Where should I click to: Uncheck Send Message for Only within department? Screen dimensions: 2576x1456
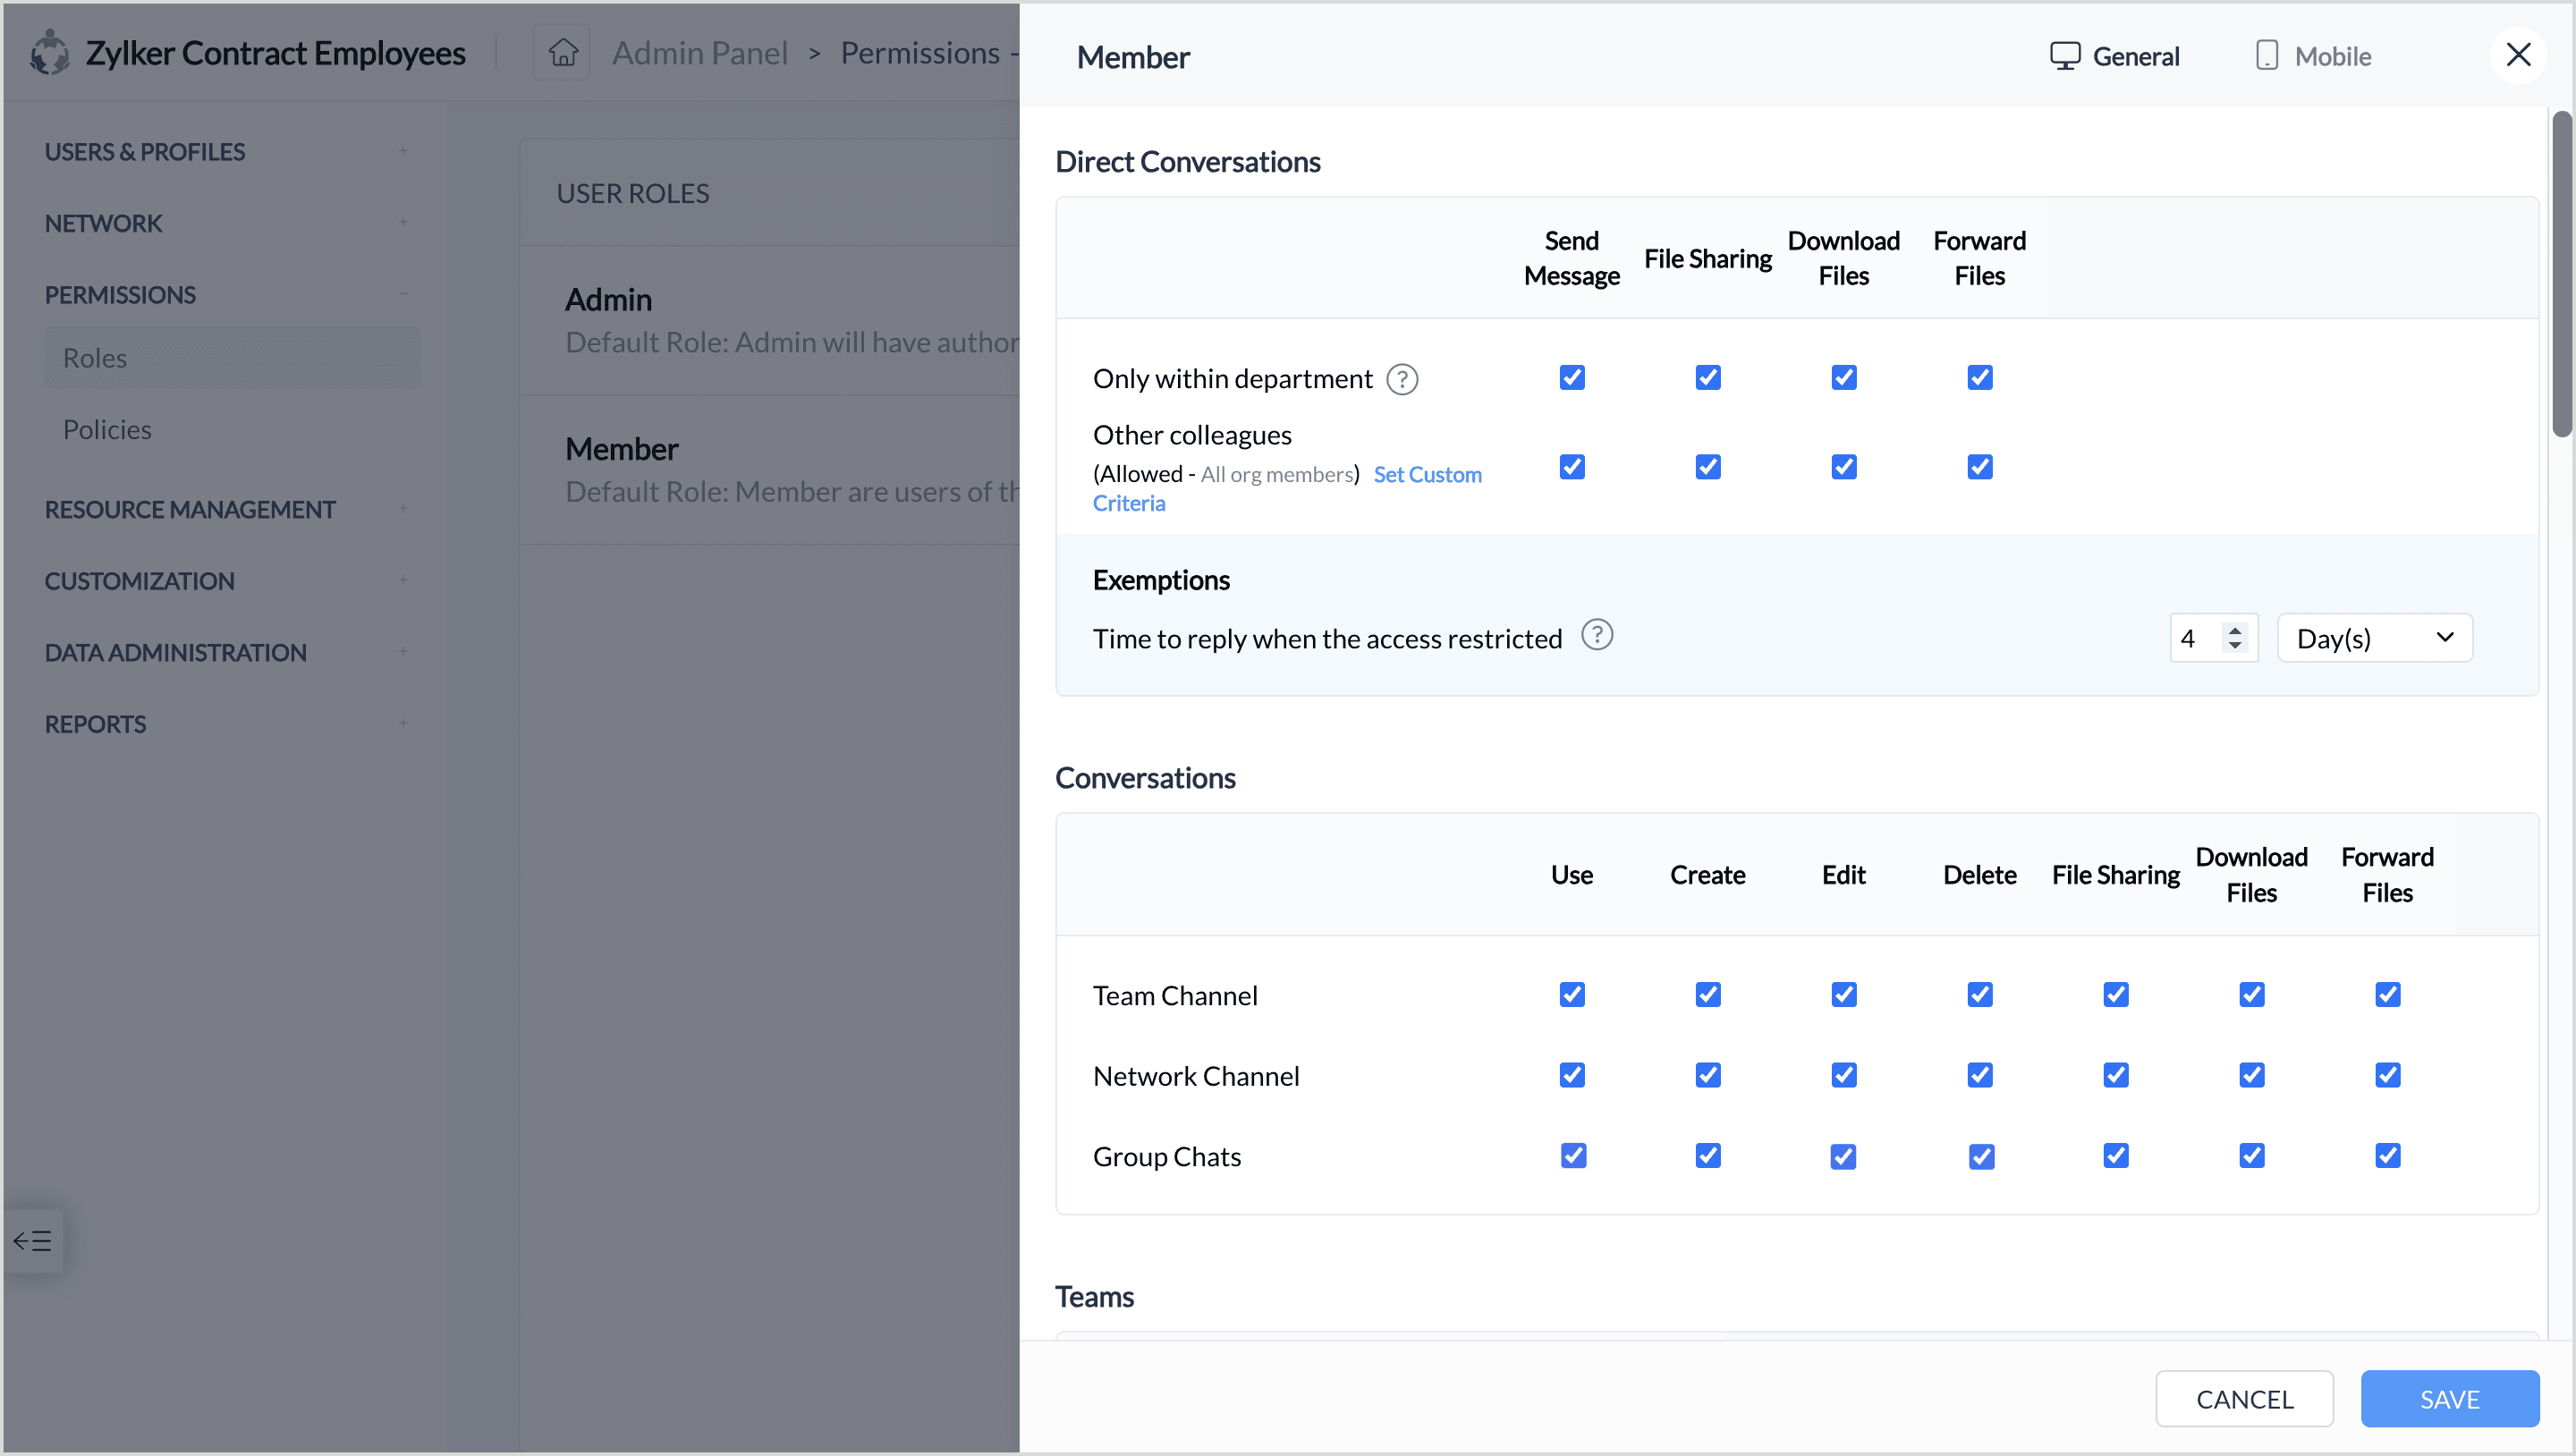[x=1572, y=378]
